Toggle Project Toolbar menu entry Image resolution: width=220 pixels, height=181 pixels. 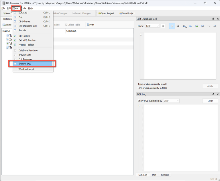[x=33, y=45]
